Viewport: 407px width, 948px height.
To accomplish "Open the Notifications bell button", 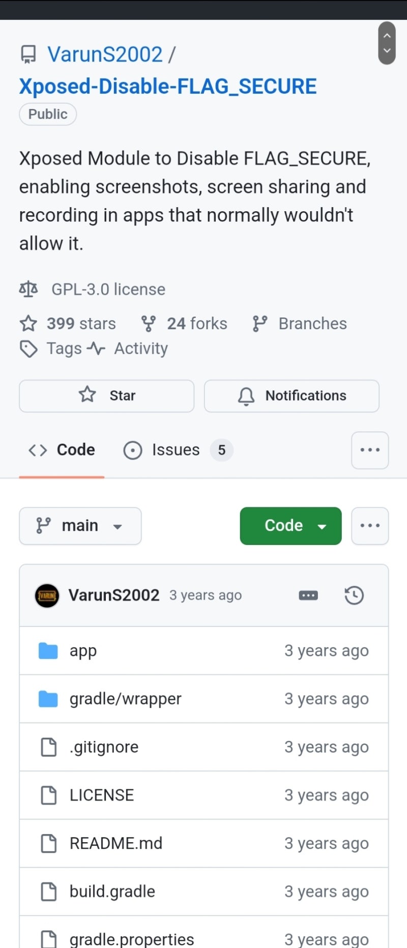I will 292,396.
